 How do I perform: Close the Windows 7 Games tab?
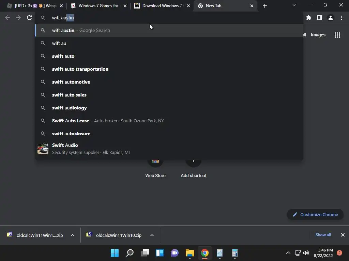125,6
